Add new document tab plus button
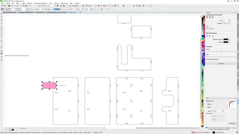 80,12
